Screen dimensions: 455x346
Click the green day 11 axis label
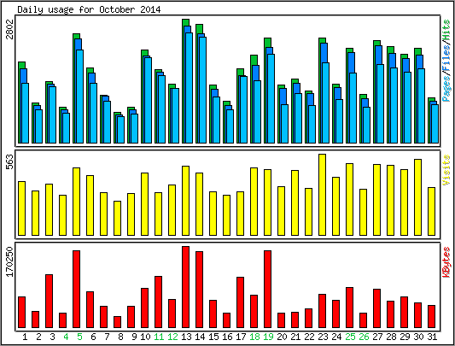[159, 337]
